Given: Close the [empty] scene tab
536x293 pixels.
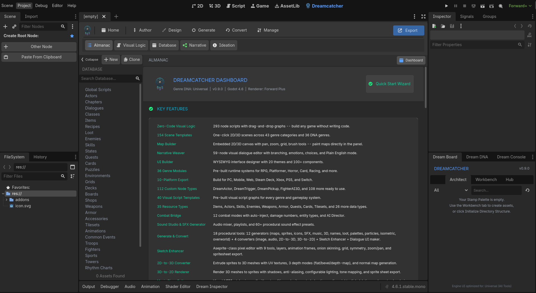Looking at the screenshot, I should pos(104,16).
